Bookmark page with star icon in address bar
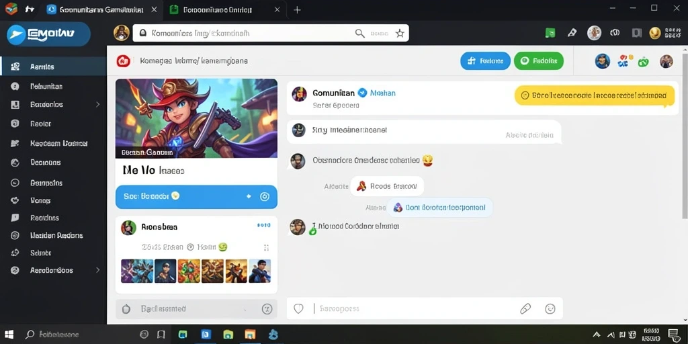Screen dimensions: 688x344 point(400,34)
